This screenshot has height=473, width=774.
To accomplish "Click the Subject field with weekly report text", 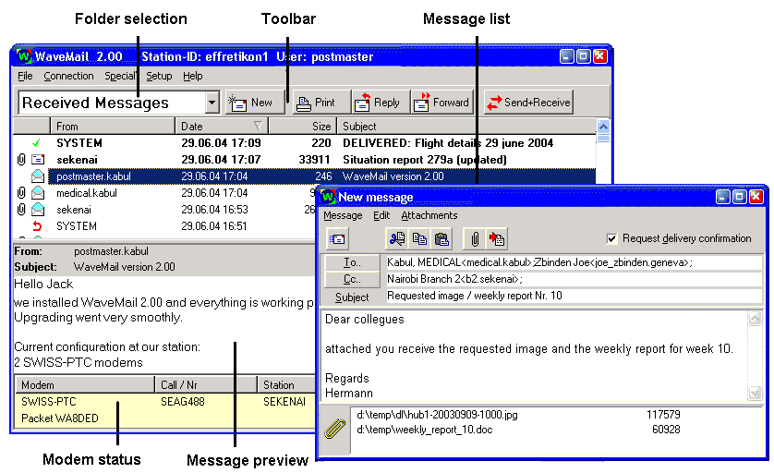I will tap(574, 296).
